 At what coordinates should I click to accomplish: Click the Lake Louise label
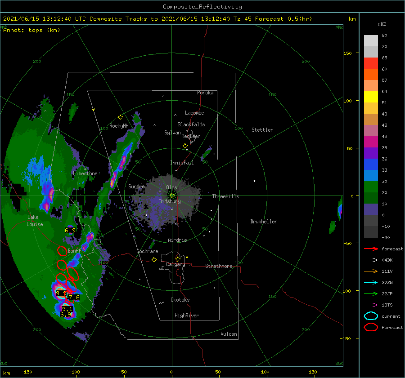35,221
